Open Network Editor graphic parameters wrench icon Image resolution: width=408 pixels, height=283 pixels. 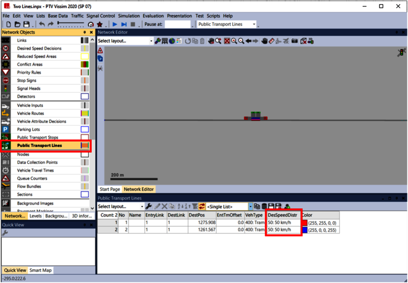(158, 41)
